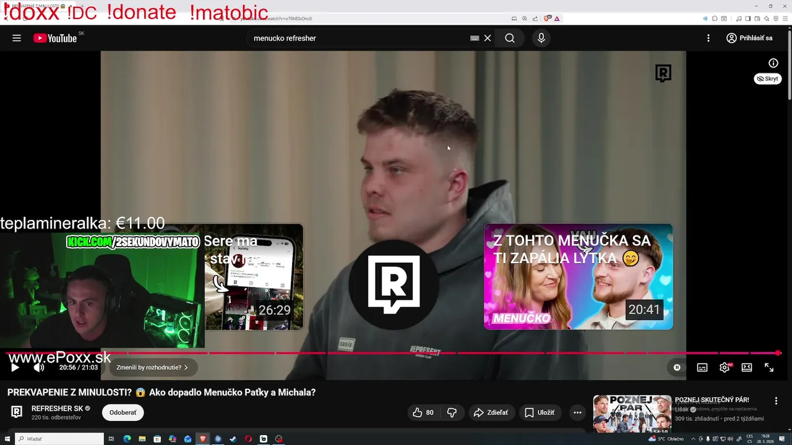Open the system volume tray icon
The height and width of the screenshot is (445, 792).
(x=730, y=439)
